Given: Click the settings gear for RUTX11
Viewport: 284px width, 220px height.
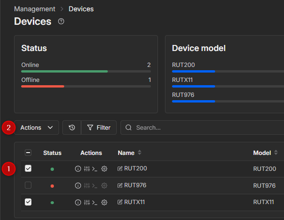Looking at the screenshot, I should click(104, 202).
